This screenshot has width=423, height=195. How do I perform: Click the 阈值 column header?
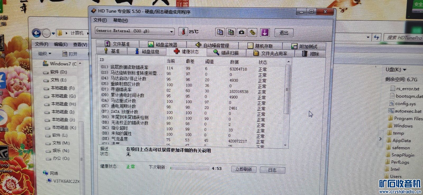(209, 62)
